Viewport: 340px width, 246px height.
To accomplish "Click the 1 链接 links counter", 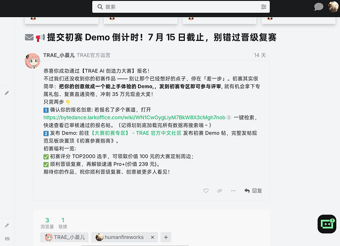I will pyautogui.click(x=63, y=223).
